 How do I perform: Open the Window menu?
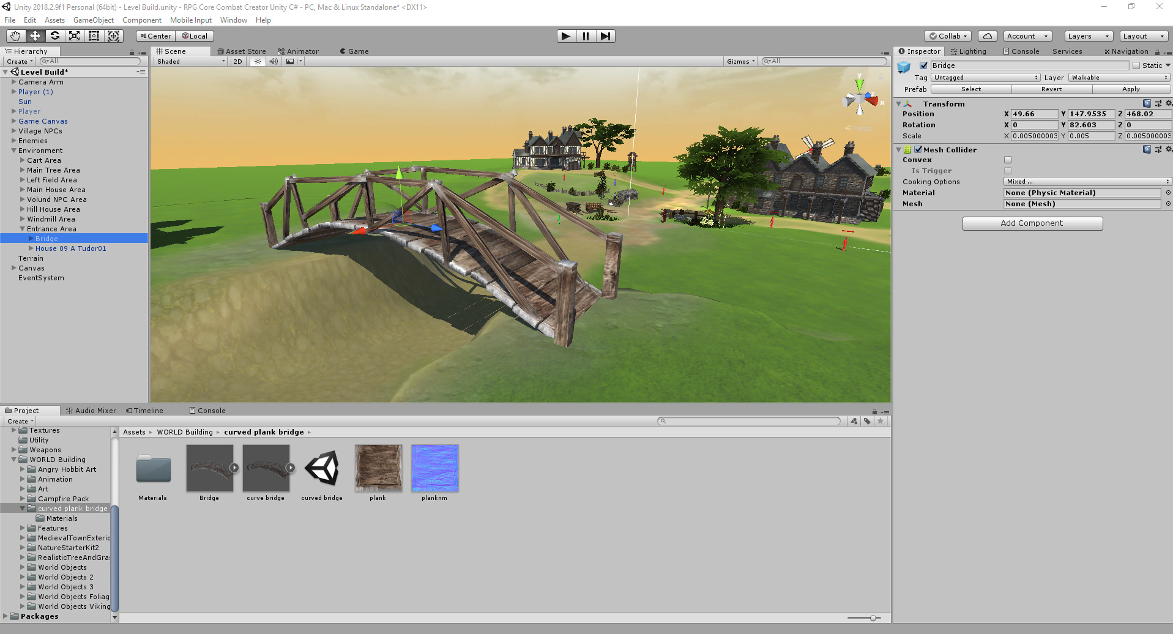click(233, 20)
